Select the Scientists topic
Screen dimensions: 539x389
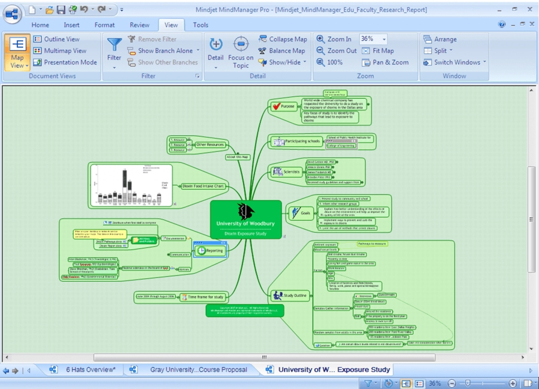tap(286, 172)
